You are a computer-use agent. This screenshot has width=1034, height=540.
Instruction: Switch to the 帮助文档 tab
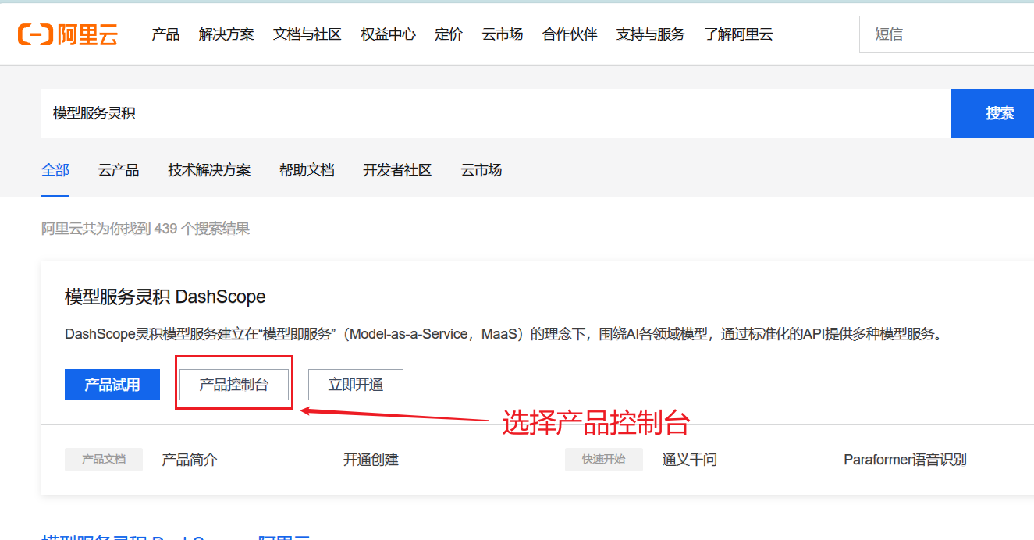307,170
